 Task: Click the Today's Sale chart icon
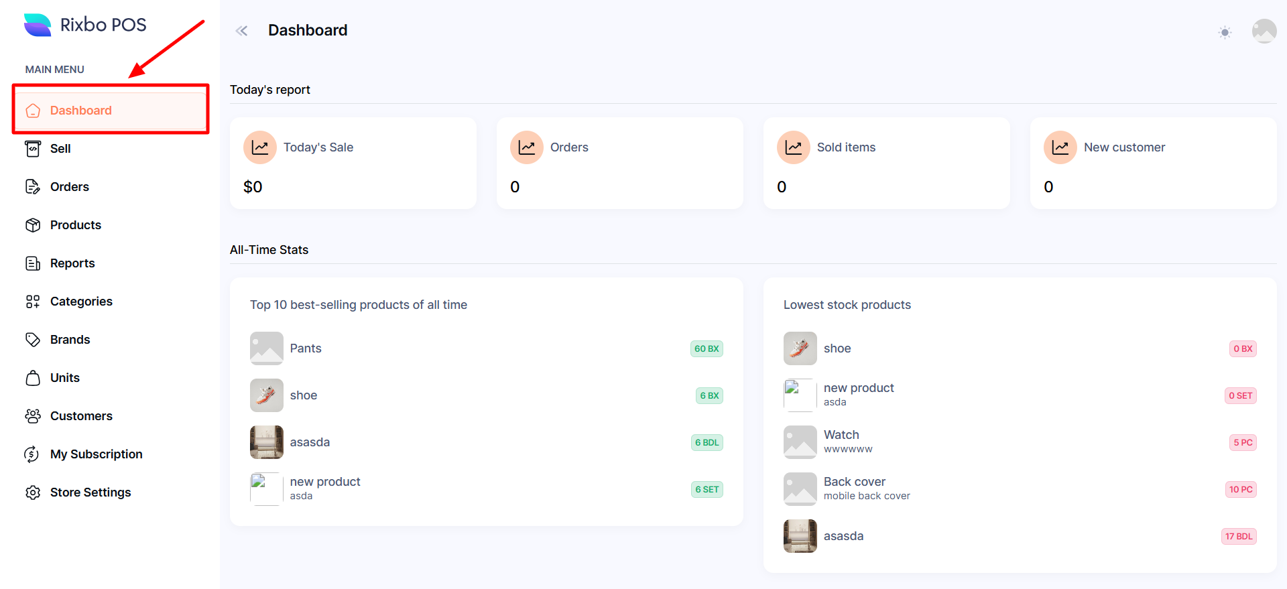tap(260, 147)
